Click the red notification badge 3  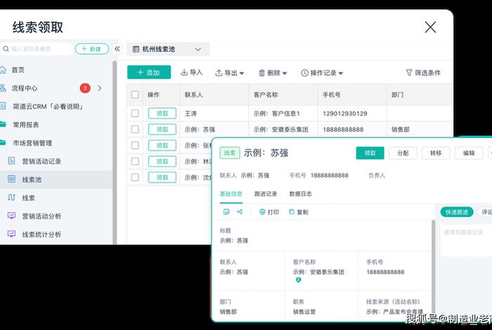(x=85, y=88)
